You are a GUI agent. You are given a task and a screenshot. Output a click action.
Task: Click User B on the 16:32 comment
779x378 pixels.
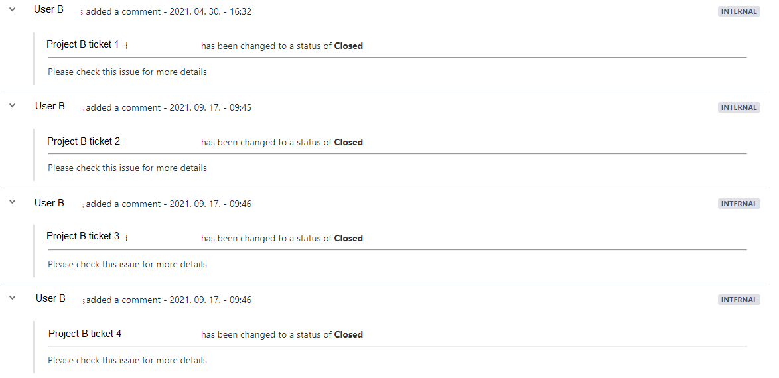pyautogui.click(x=48, y=9)
